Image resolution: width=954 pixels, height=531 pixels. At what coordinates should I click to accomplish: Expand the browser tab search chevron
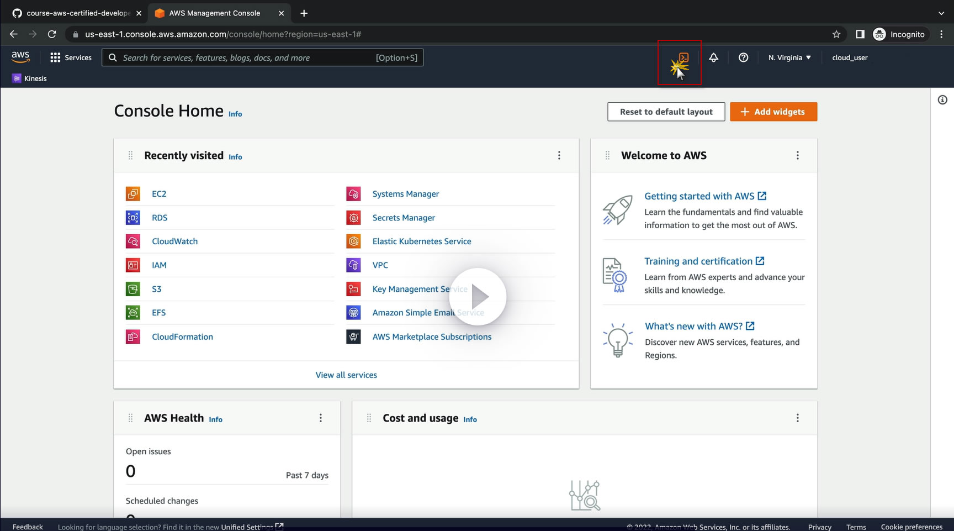pyautogui.click(x=941, y=13)
